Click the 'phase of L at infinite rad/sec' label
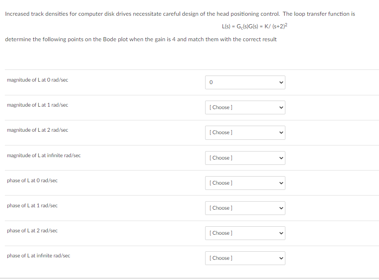Image resolution: width=379 pixels, height=280 pixels. pyautogui.click(x=39, y=256)
